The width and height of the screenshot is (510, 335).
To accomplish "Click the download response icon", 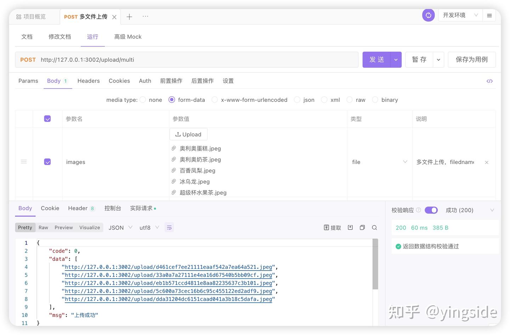I will tap(350, 227).
